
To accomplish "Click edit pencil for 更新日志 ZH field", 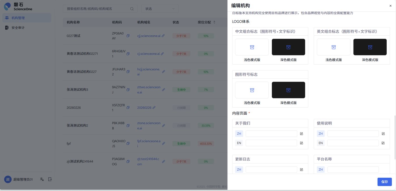I will (x=301, y=169).
